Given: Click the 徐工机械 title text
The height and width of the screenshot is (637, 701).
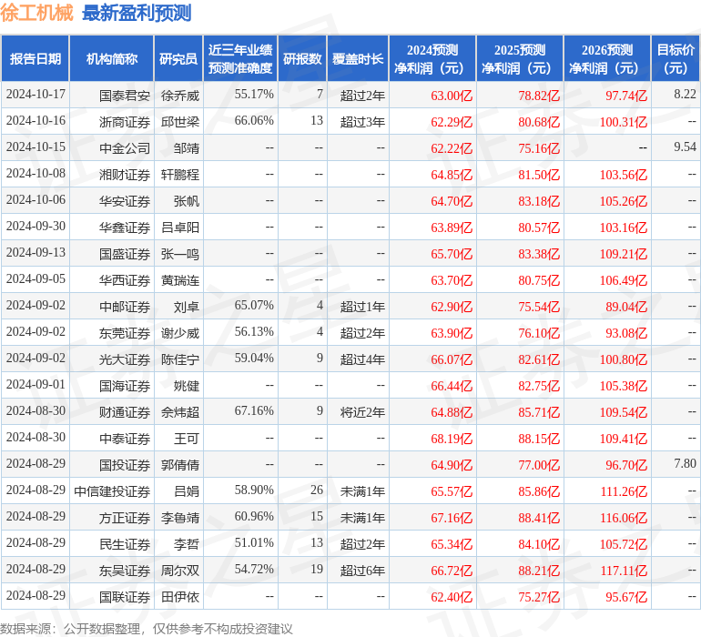Looking at the screenshot, I should pos(36,13).
